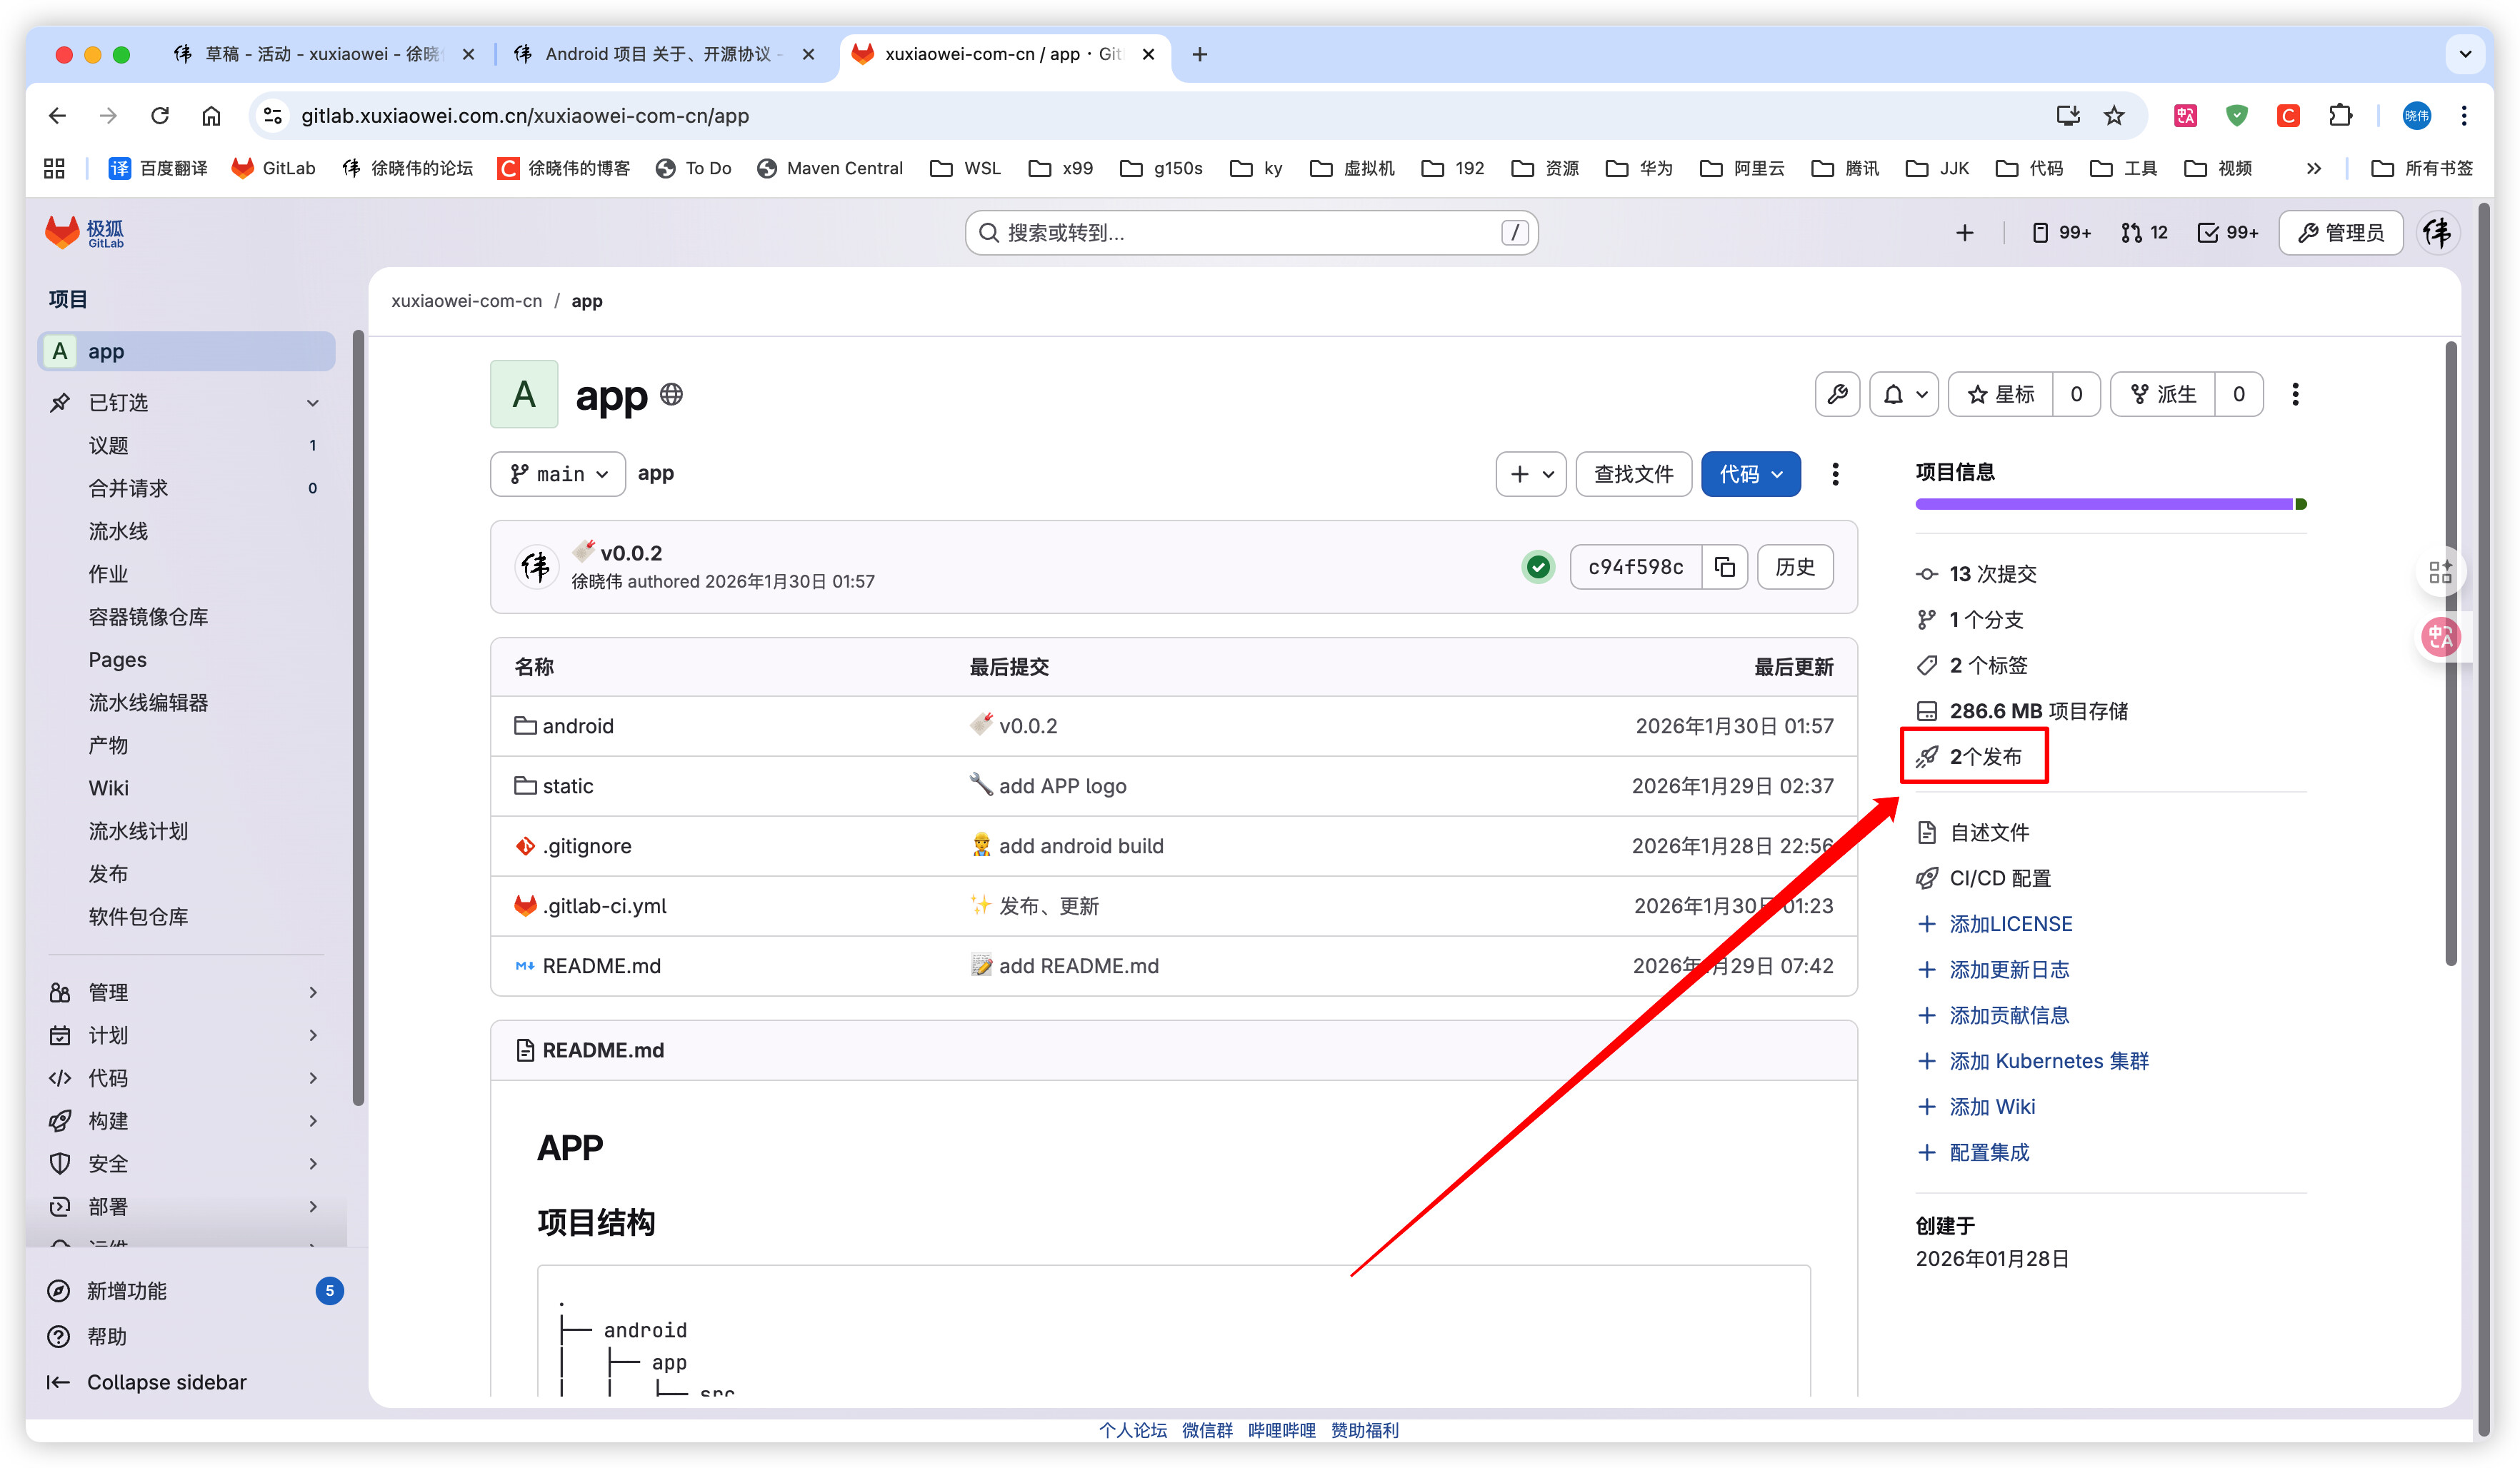Star the project with 星标 button

[2001, 395]
